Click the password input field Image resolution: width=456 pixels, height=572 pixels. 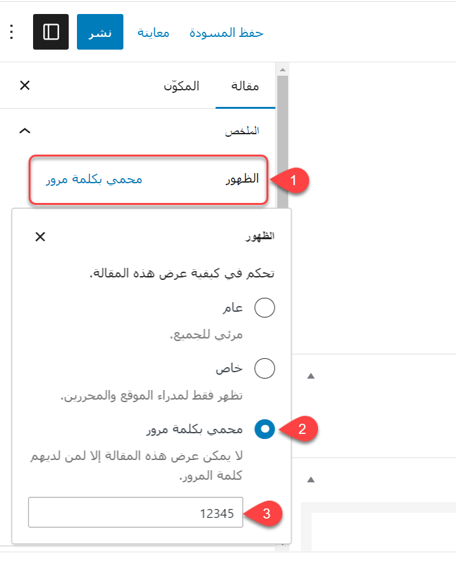pyautogui.click(x=135, y=494)
